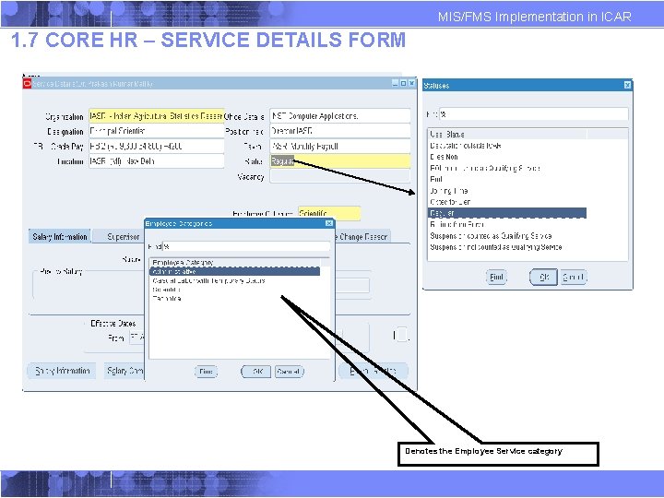664x498 pixels.
Task: Click OK in the Employee Categories dialog
Action: [255, 372]
